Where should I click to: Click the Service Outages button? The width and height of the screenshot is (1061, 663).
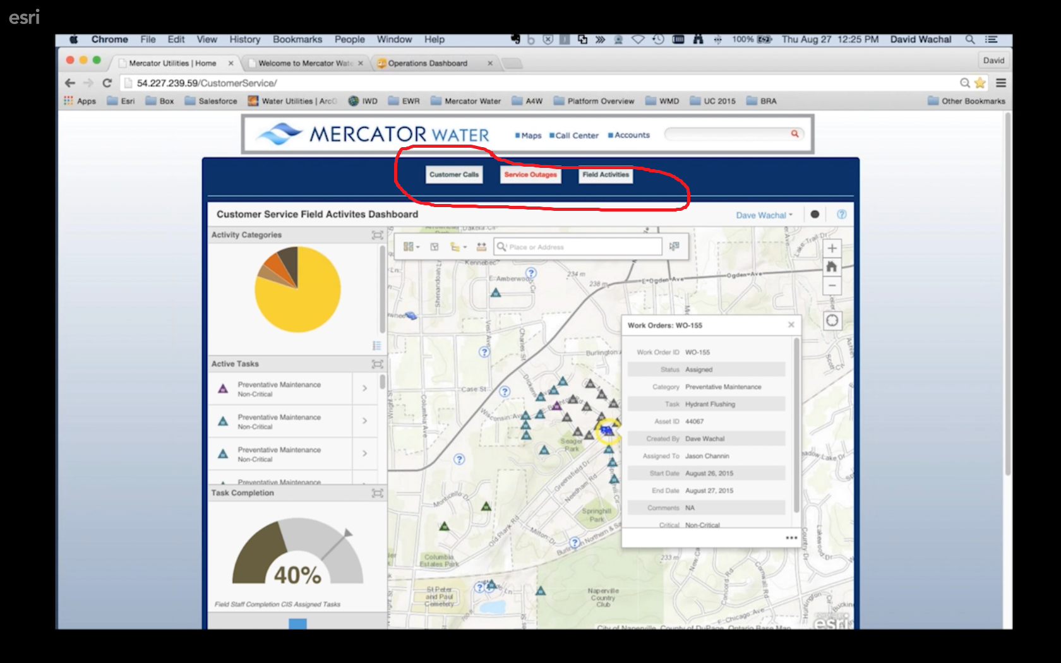[x=530, y=174]
